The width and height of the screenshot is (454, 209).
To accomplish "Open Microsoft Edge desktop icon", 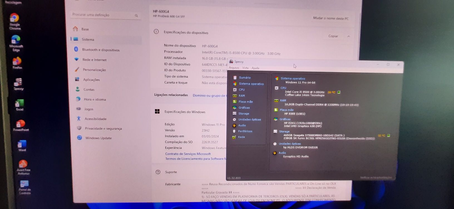I will click(16, 43).
